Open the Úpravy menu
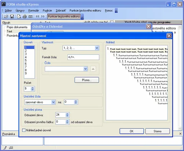The width and height of the screenshot is (184, 151). click(20, 11)
